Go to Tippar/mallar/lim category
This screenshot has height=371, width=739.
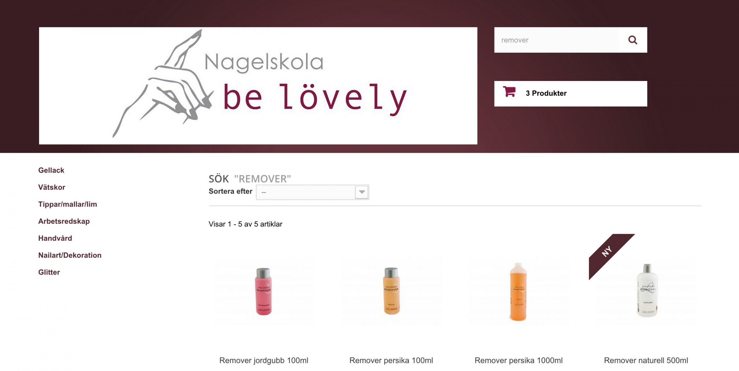67,204
